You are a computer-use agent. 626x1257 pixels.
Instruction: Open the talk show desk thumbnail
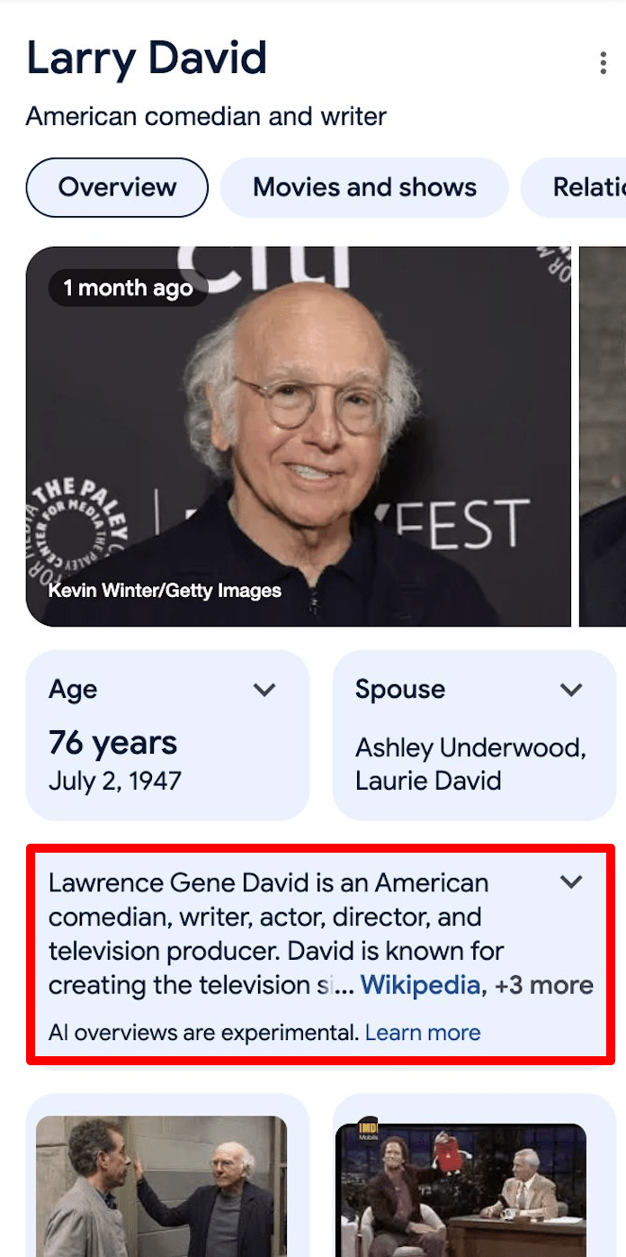click(461, 1189)
